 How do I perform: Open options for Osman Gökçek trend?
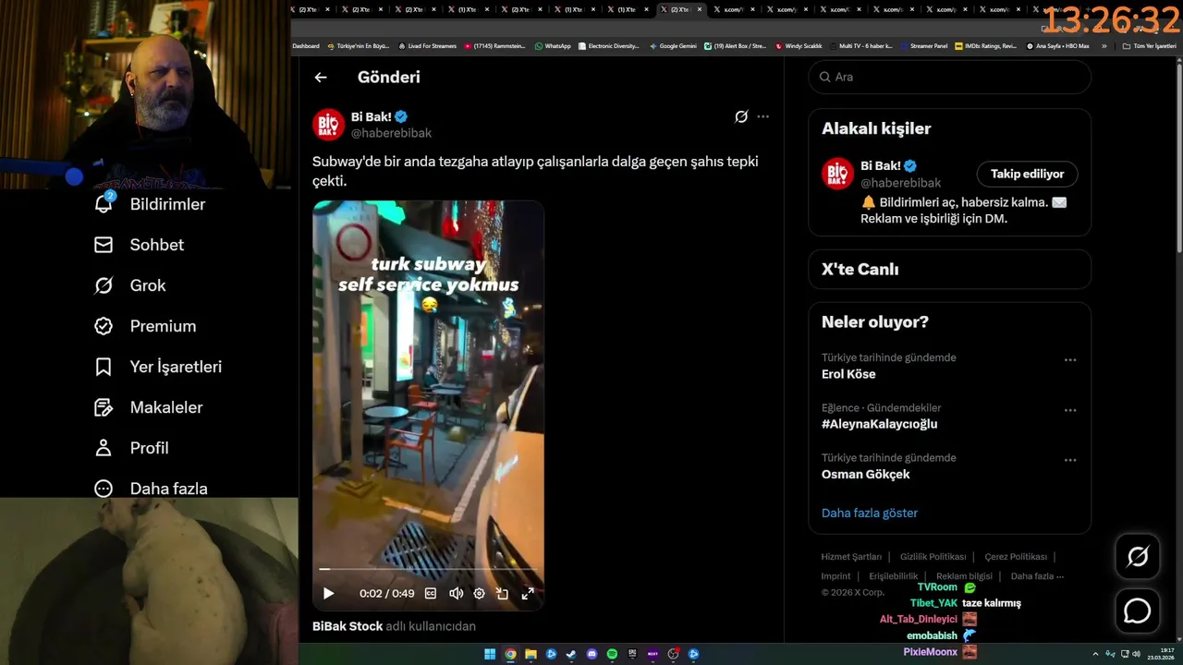click(1070, 460)
